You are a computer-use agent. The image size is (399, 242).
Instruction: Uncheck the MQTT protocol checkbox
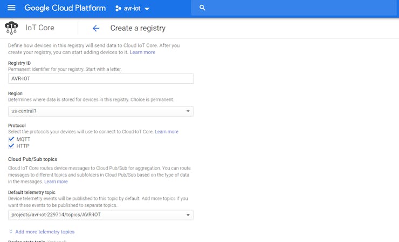(x=11, y=139)
